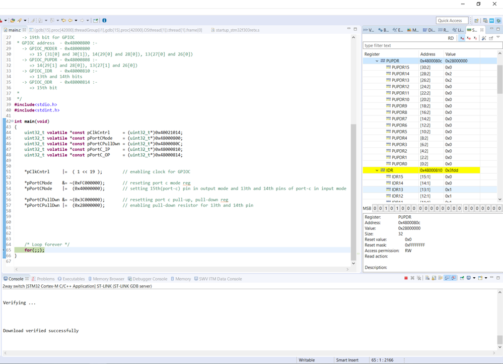
Task: Open the Breakpoints view tab
Action: pos(383,30)
